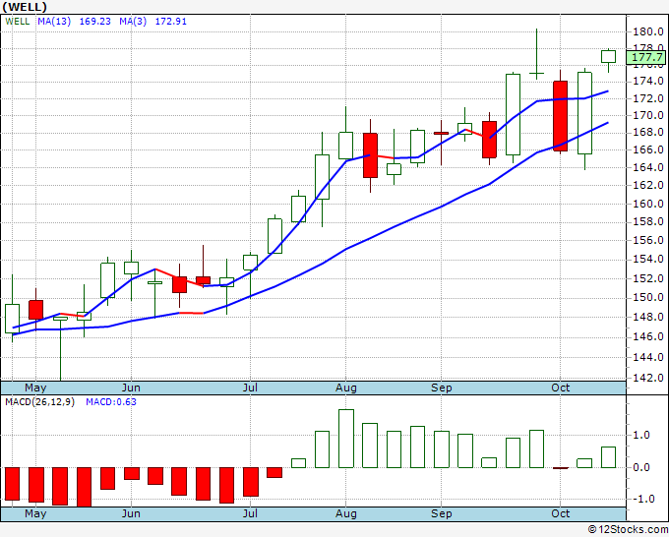Click the (WELL) chart title
Image resolution: width=669 pixels, height=537 pixels.
tap(25, 7)
